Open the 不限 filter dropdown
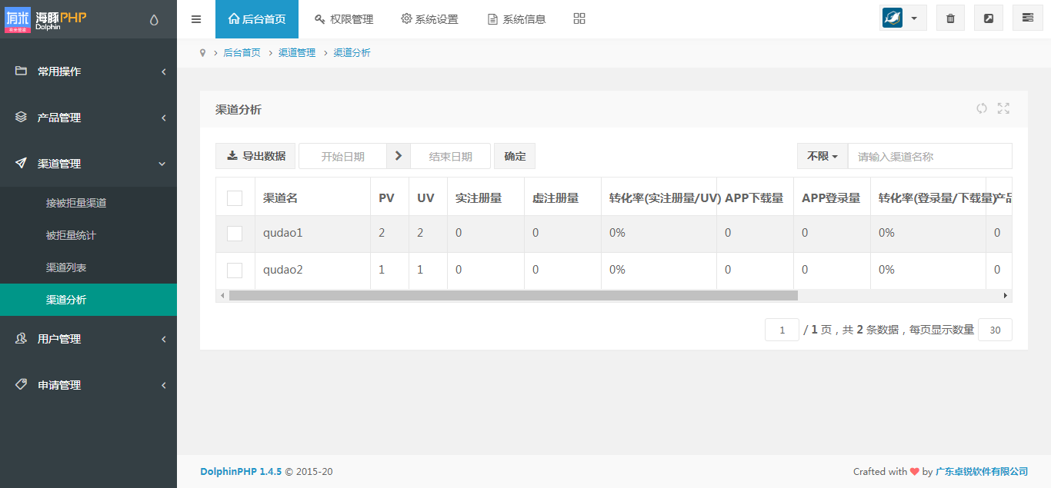 822,156
